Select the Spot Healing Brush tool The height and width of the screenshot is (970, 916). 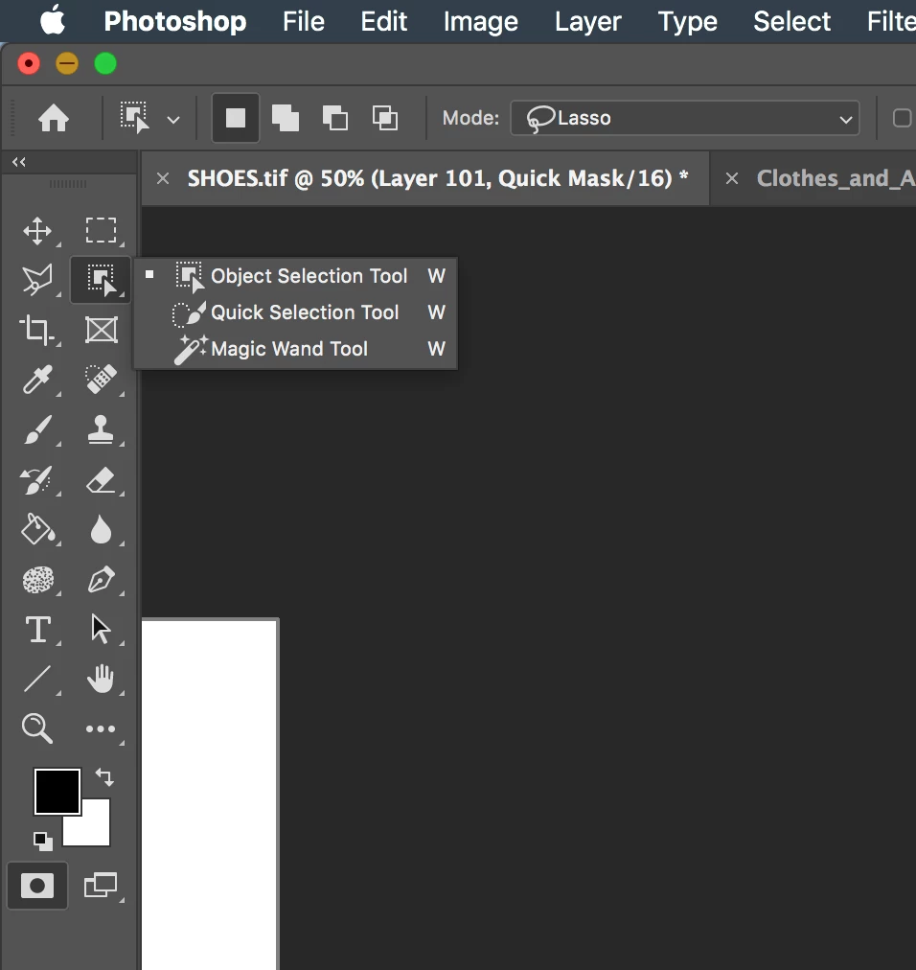(101, 380)
